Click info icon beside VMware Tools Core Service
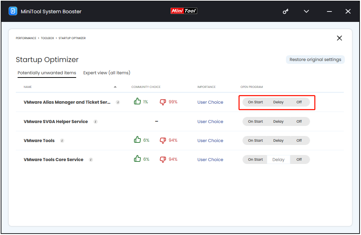Screen dimensions: 361x235 91,160
